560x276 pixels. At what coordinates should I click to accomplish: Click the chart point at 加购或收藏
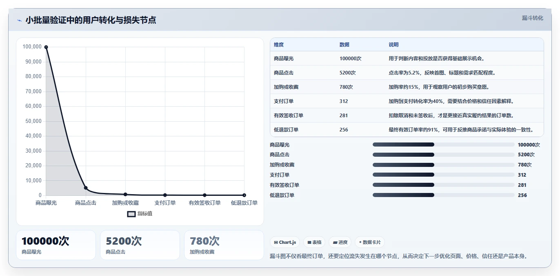pos(125,194)
